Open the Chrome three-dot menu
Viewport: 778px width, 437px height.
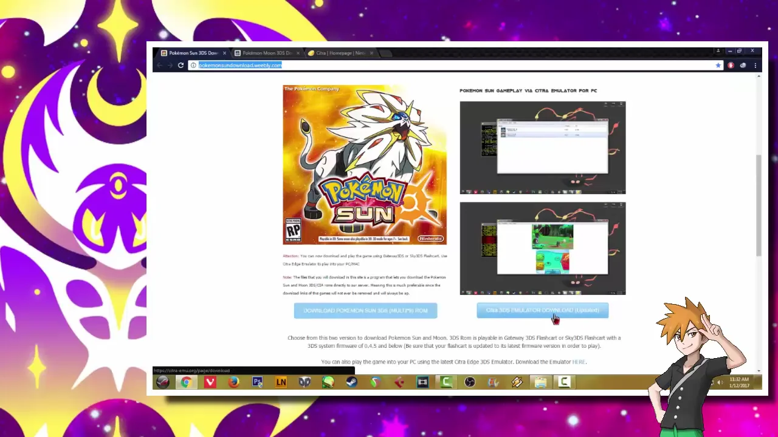click(756, 65)
